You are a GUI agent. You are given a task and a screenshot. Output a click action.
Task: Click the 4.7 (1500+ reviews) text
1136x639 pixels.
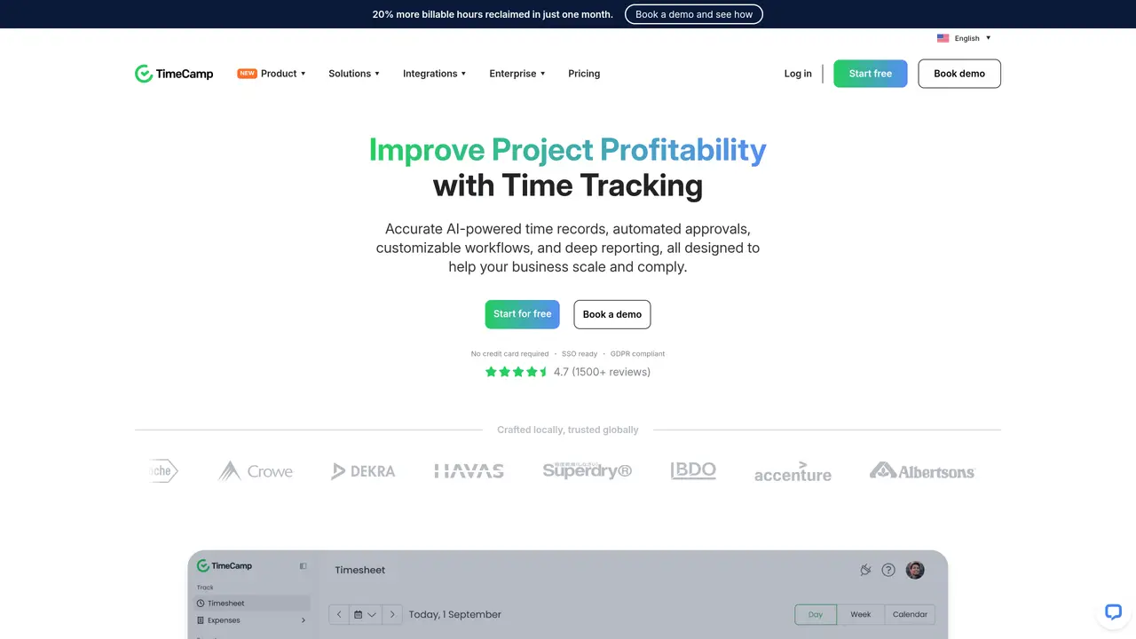602,372
